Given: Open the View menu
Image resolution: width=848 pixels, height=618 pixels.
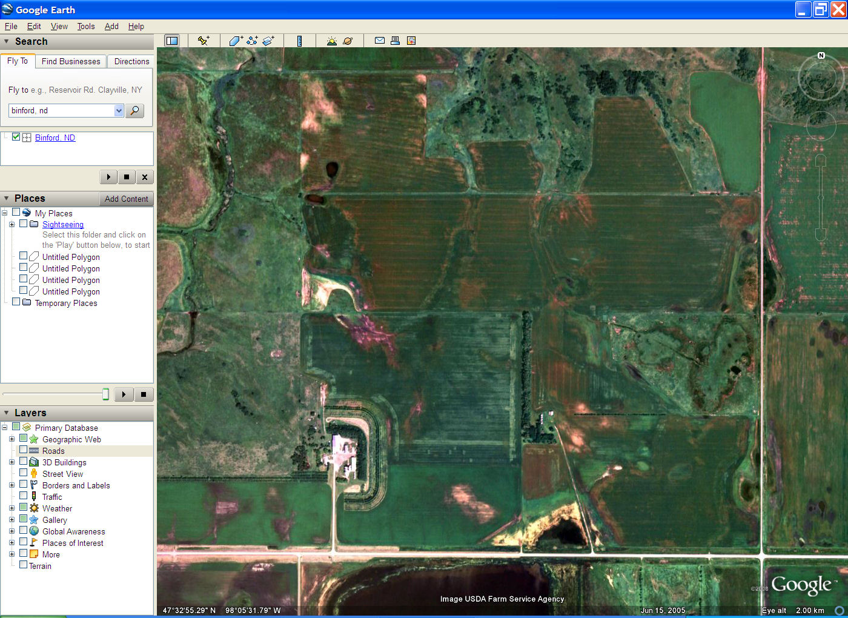Looking at the screenshot, I should pyautogui.click(x=59, y=26).
